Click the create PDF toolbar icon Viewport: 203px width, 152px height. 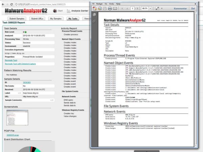click(95, 8)
